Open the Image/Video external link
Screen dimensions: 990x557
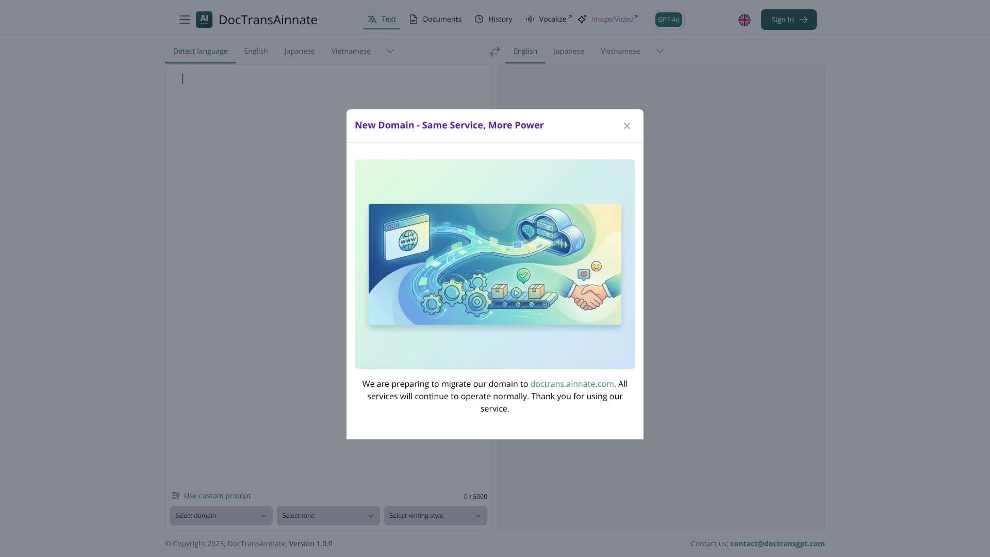(608, 20)
